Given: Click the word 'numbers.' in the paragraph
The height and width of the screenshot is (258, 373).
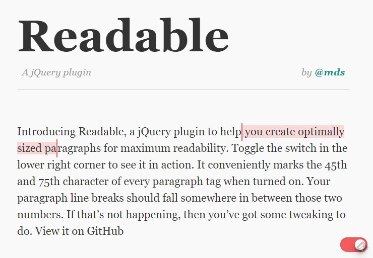Looking at the screenshot, I should pyautogui.click(x=40, y=215).
